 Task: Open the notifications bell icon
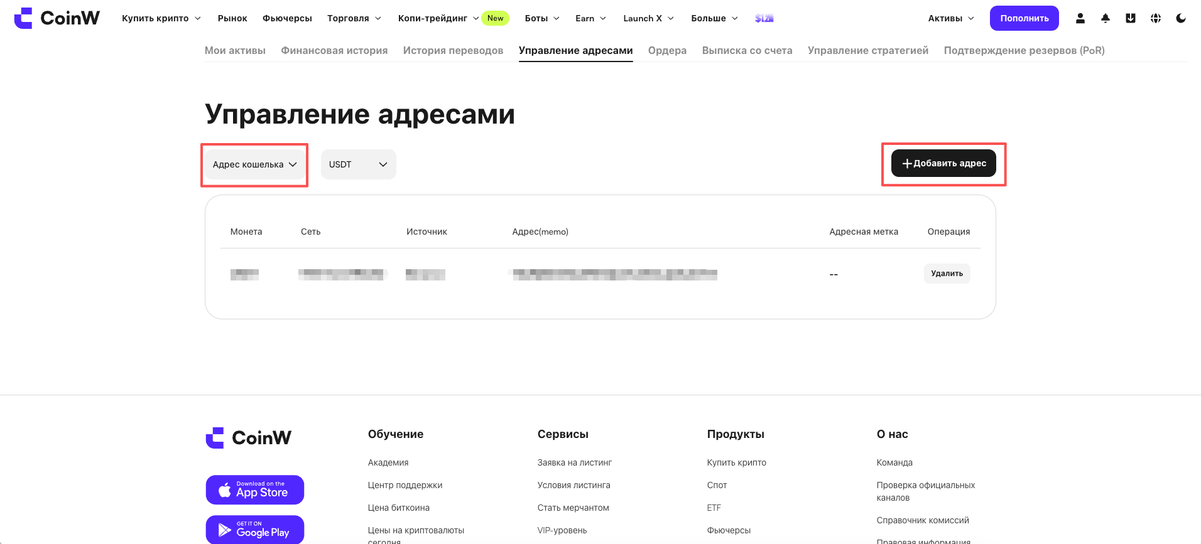[x=1106, y=18]
